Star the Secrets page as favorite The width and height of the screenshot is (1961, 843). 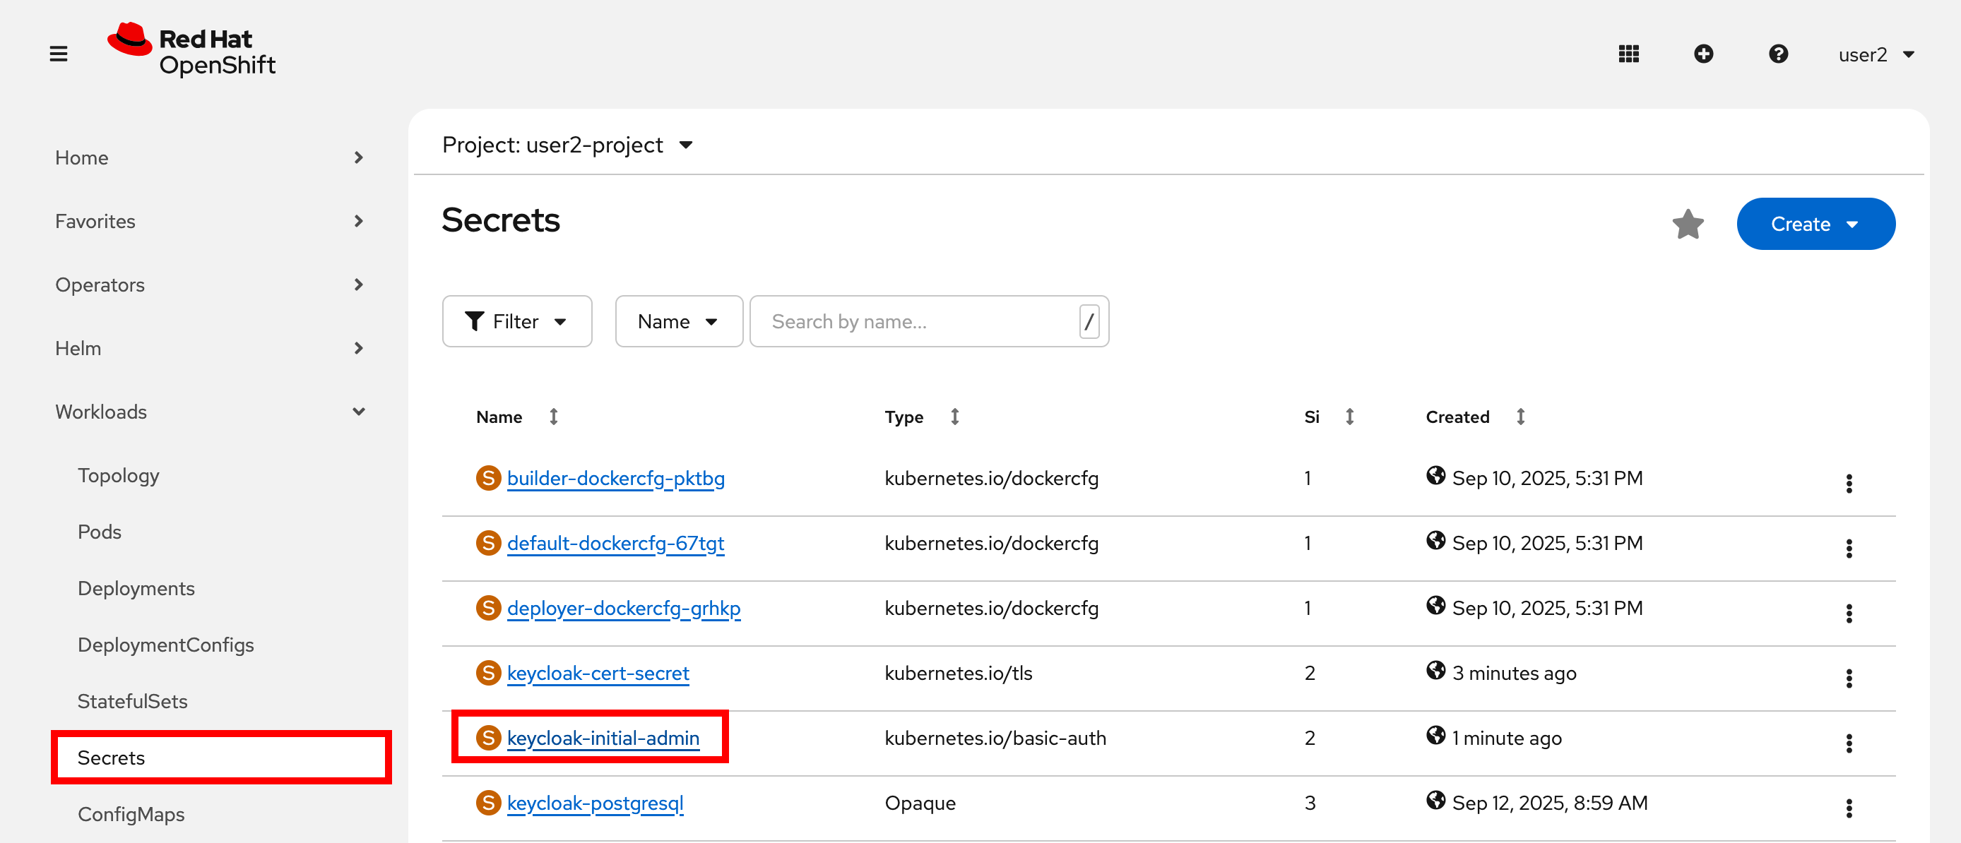[x=1687, y=225]
